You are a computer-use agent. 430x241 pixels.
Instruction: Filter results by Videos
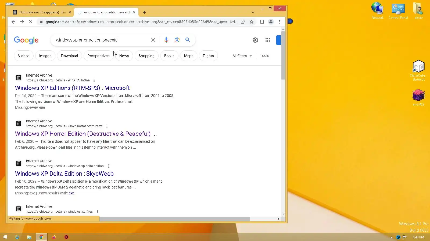click(24, 56)
